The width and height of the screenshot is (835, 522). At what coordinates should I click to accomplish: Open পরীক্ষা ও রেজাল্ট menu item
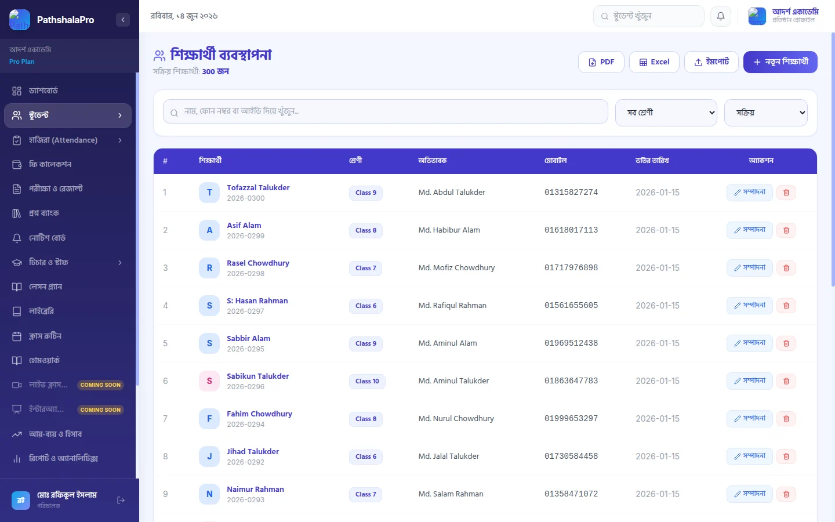68,189
